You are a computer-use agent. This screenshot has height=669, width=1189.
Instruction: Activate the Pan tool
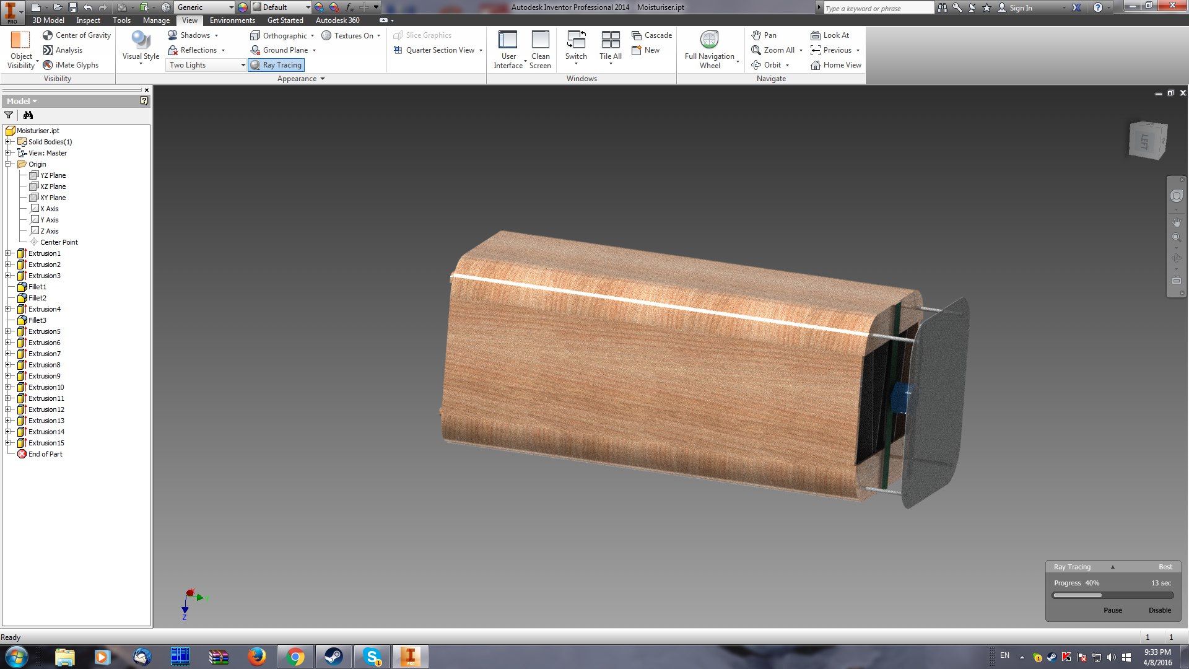[763, 35]
